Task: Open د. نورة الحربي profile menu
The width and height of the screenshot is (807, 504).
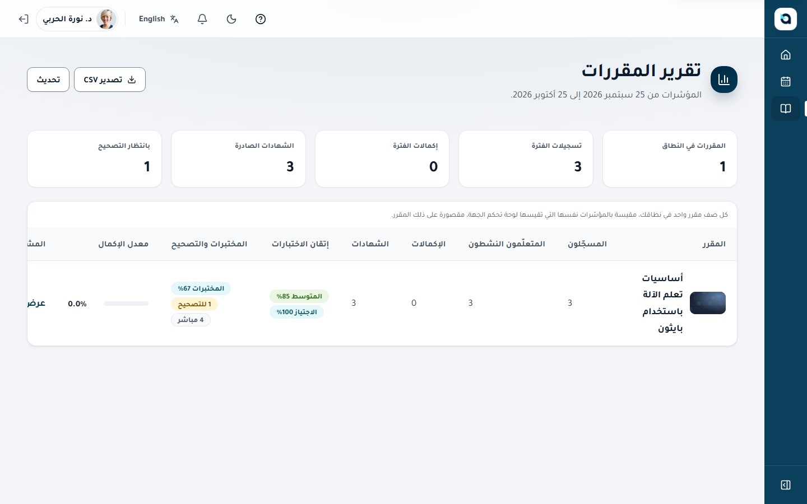Action: click(77, 19)
